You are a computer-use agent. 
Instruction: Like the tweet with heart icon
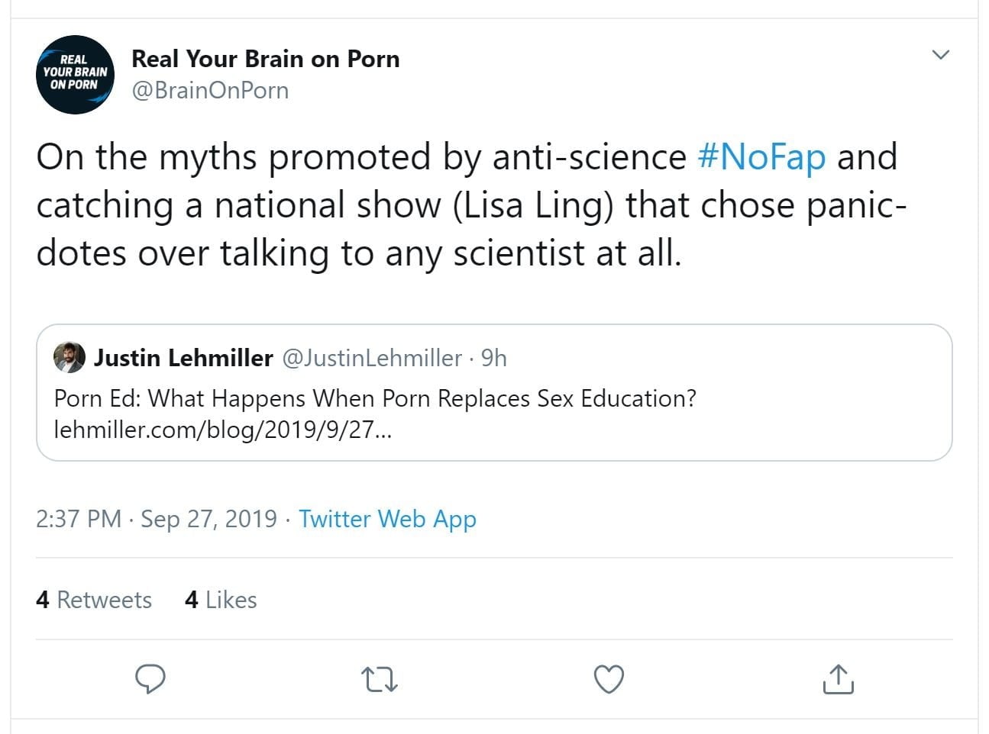(609, 678)
